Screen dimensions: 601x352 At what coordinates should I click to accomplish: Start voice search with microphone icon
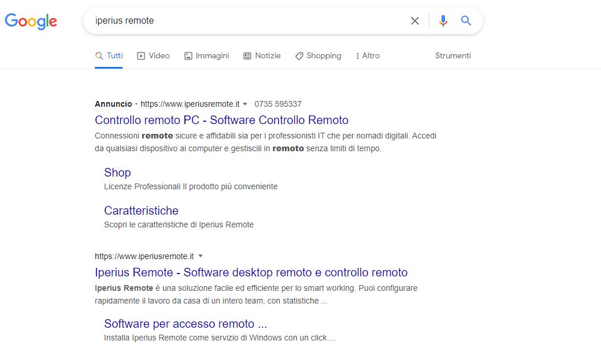(443, 21)
